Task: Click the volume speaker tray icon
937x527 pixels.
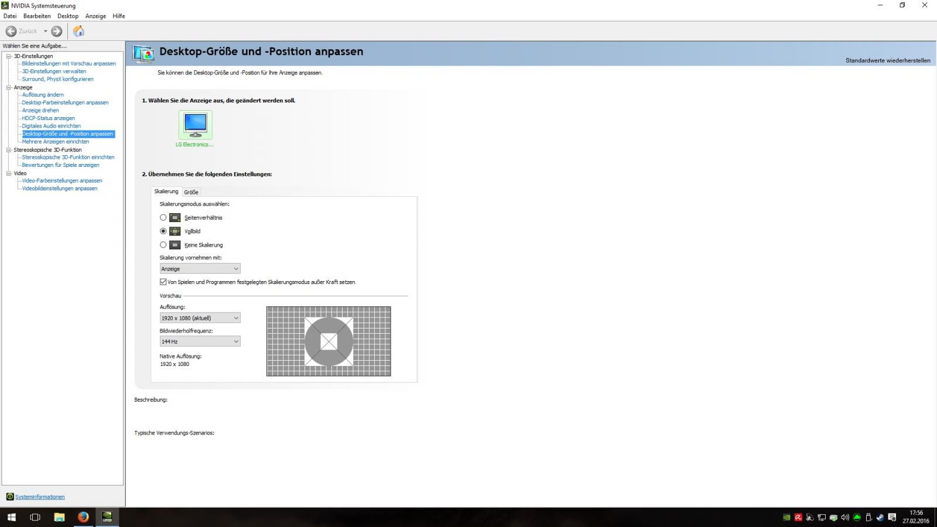Action: (x=845, y=518)
